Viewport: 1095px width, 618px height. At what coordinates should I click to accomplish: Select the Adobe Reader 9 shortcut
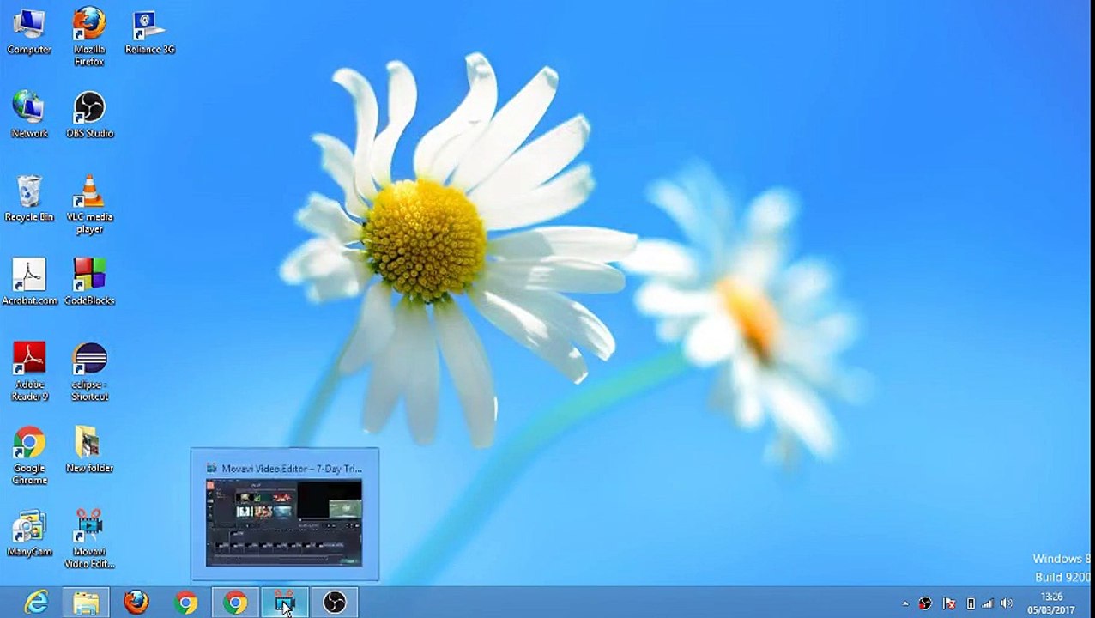(x=29, y=372)
